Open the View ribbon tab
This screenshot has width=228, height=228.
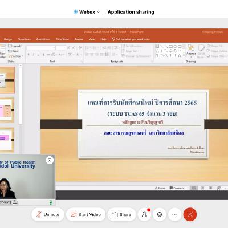coord(92,39)
